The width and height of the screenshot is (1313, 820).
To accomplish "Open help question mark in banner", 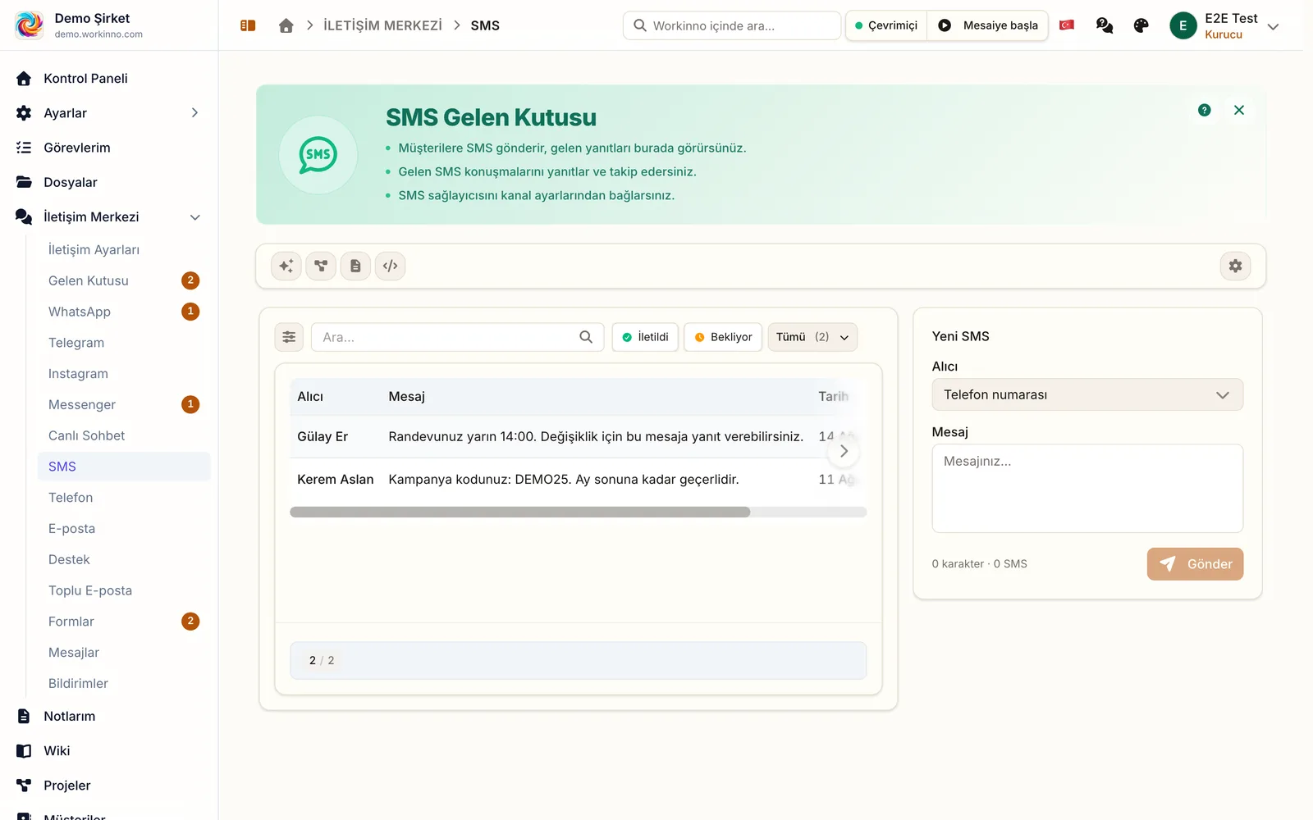I will (x=1204, y=110).
